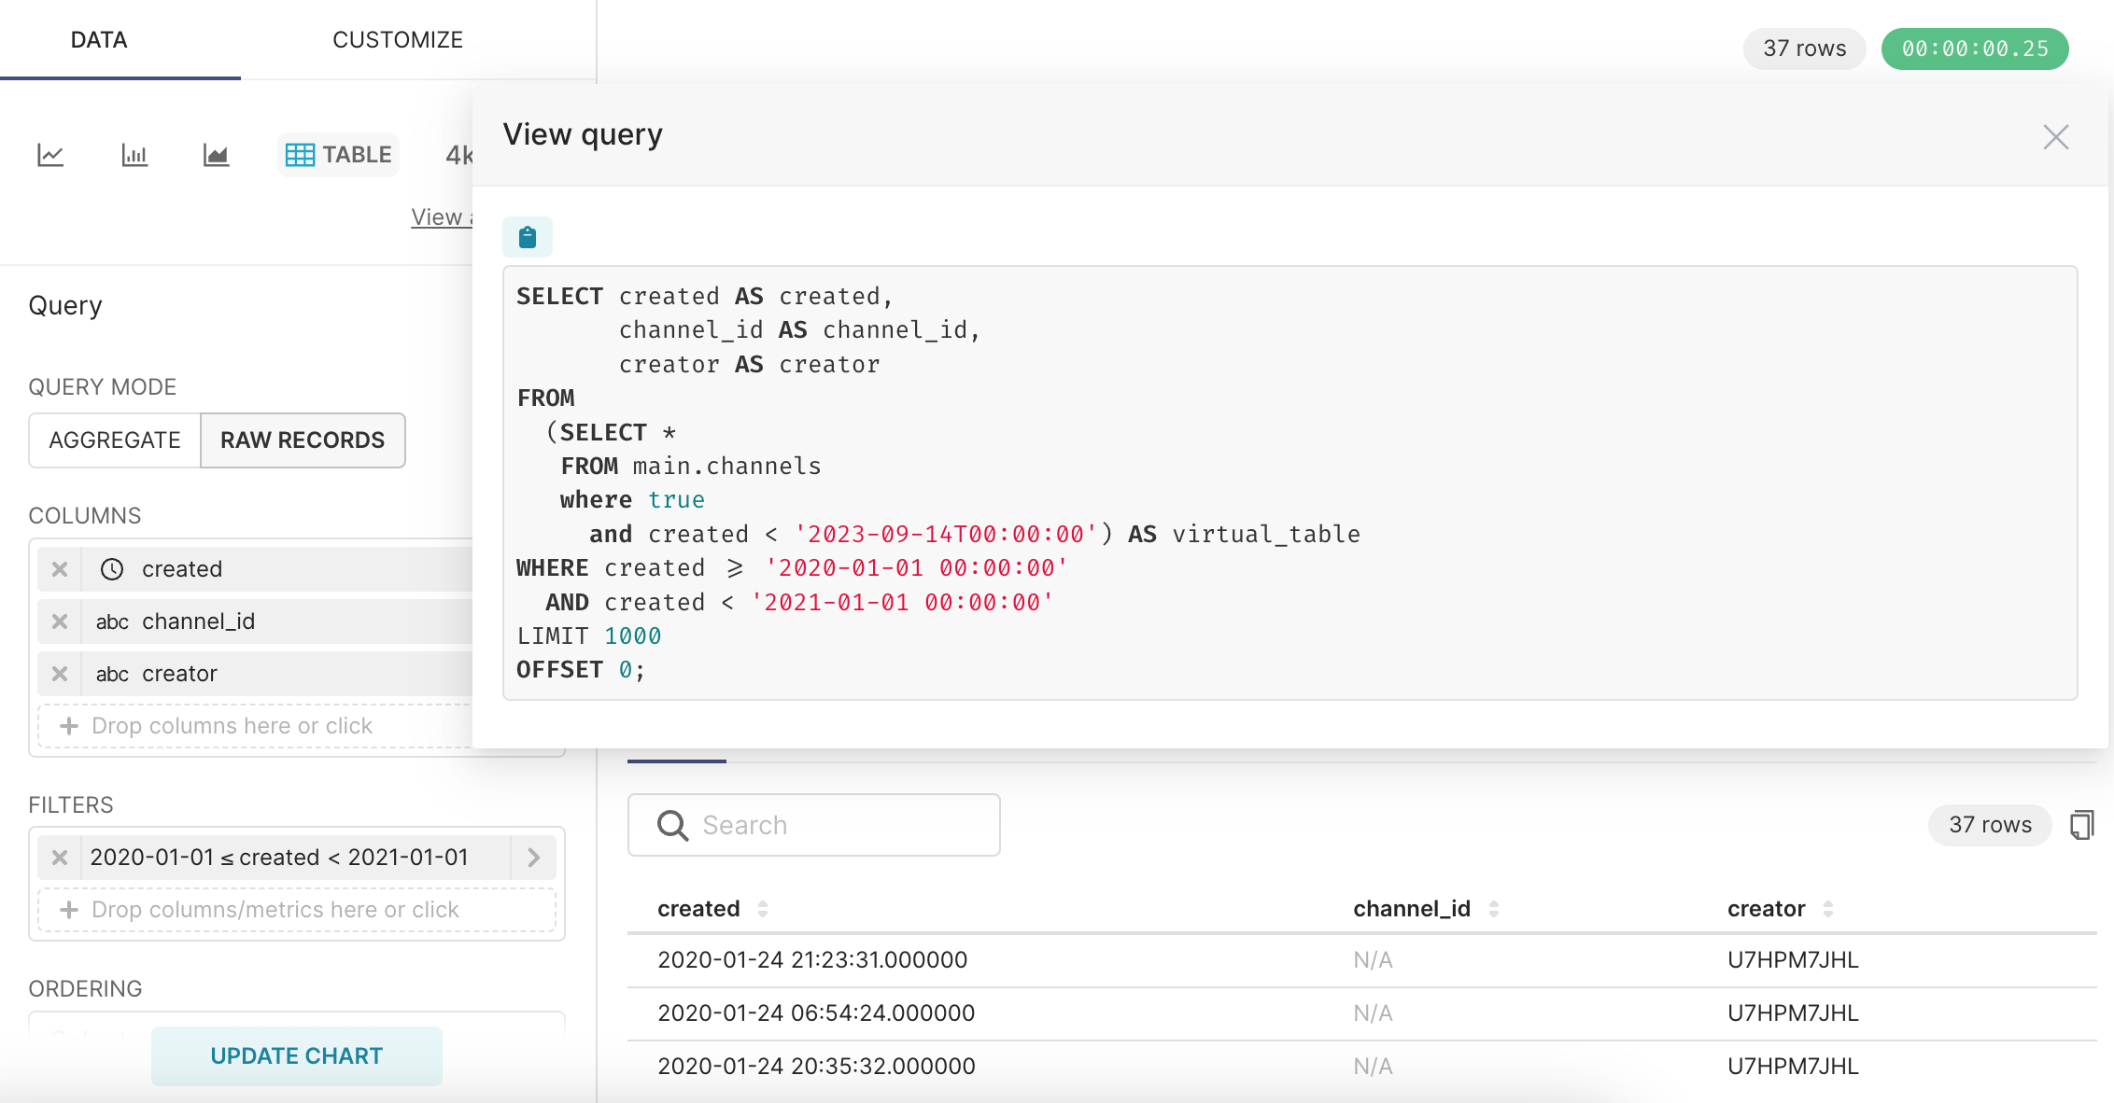The height and width of the screenshot is (1103, 2114).
Task: Switch to the CUSTOMIZE tab
Action: [x=397, y=39]
